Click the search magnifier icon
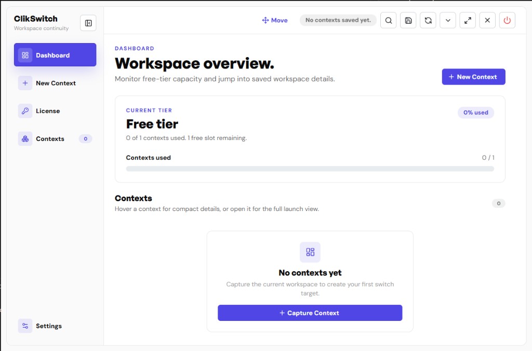The height and width of the screenshot is (351, 532). (x=389, y=20)
